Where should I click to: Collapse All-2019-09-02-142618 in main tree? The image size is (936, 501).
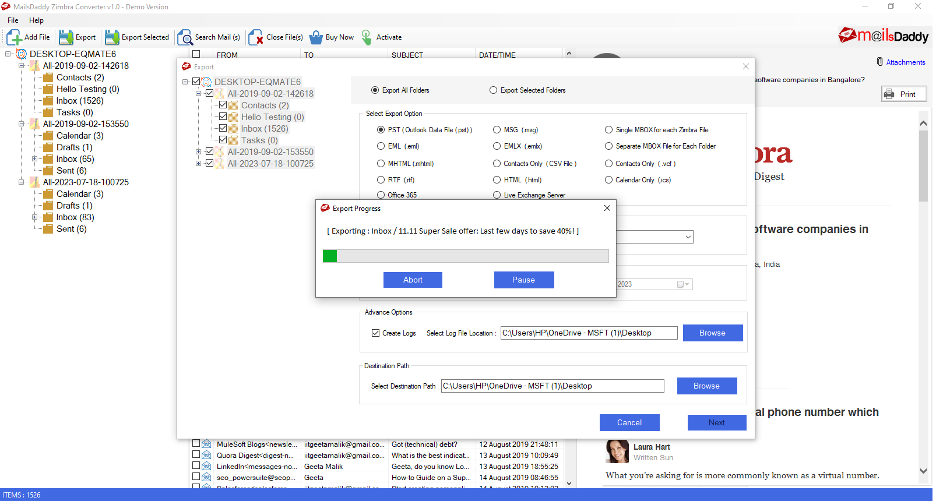point(22,66)
